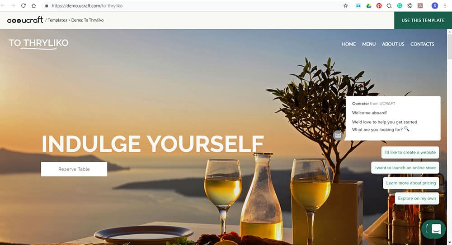The width and height of the screenshot is (452, 245).
Task: Go to the browser Home icon
Action: pos(34,6)
